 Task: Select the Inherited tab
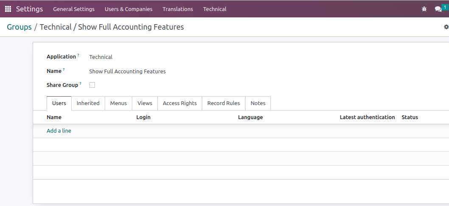(x=88, y=103)
